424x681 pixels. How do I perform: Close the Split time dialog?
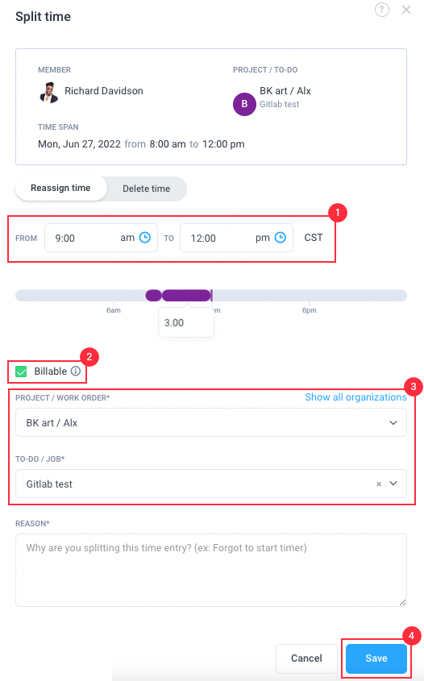tap(406, 10)
